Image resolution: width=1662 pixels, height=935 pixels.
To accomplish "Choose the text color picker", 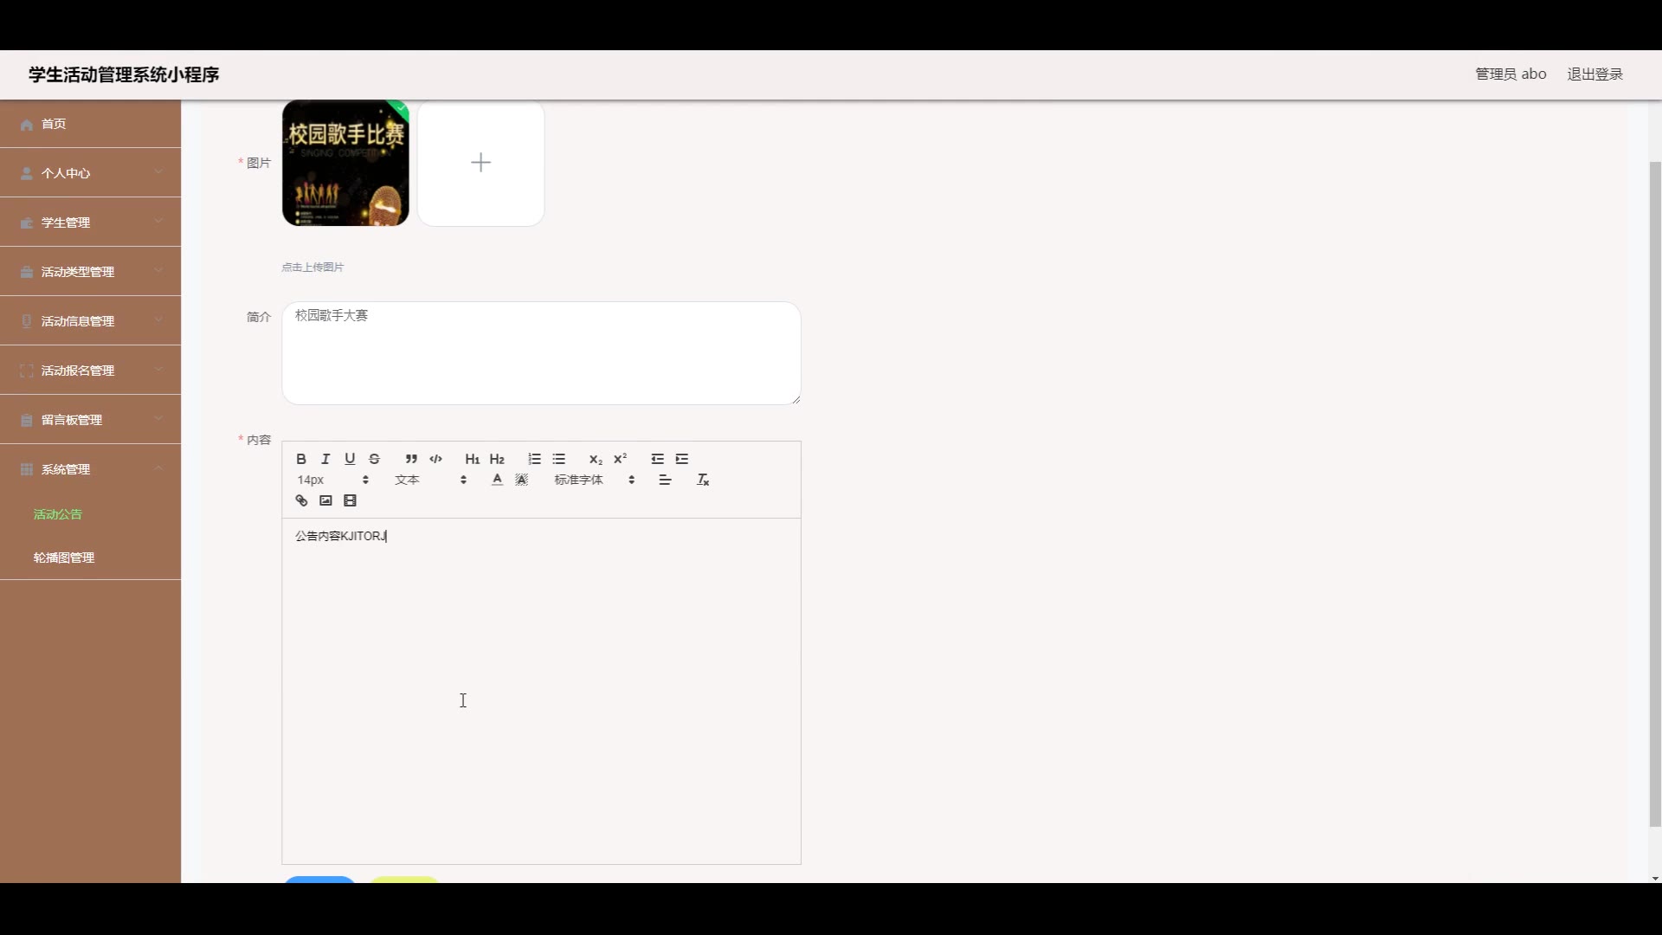I will (x=497, y=480).
